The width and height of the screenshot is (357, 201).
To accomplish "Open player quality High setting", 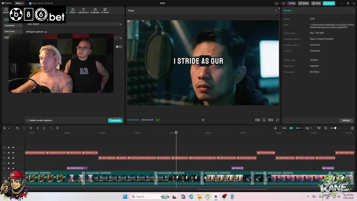I will click(257, 120).
